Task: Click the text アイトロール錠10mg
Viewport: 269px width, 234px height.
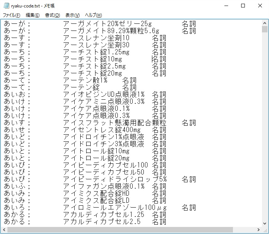Action: [x=96, y=151]
